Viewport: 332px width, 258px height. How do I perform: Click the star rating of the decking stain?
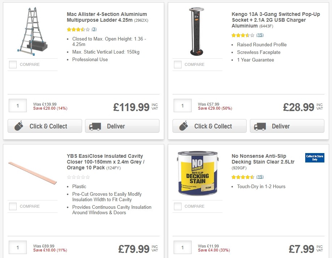[242, 177]
